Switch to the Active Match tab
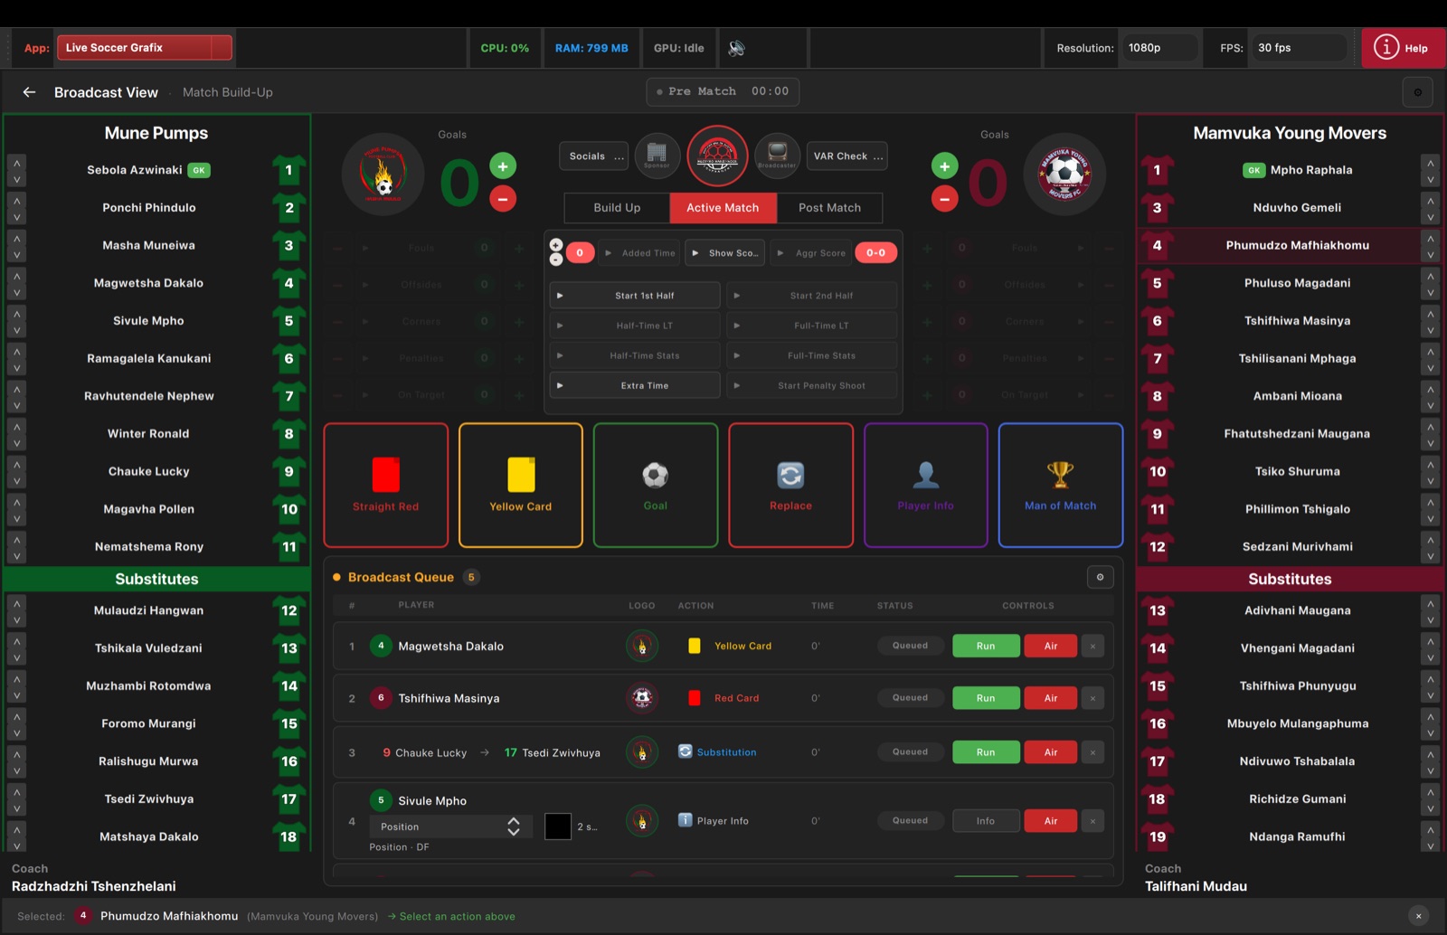The height and width of the screenshot is (935, 1447). (x=723, y=208)
